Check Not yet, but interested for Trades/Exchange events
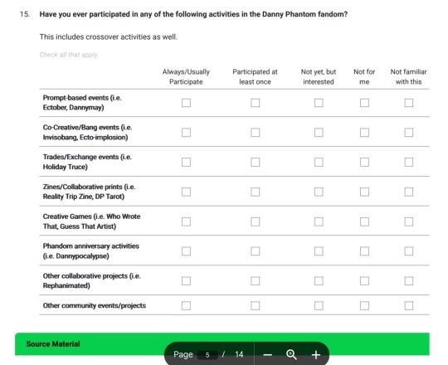The image size is (448, 365). (319, 163)
